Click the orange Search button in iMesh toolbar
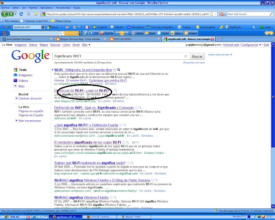Image resolution: width=275 pixels, height=220 pixels. click(x=71, y=33)
